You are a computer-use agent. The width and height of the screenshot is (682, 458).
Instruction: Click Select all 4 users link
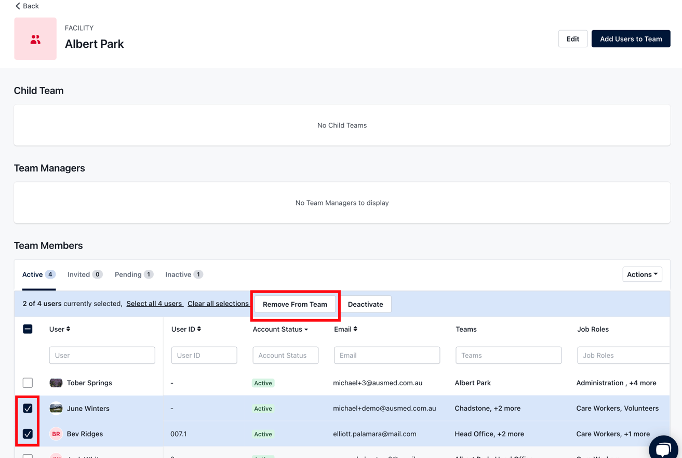coord(154,304)
